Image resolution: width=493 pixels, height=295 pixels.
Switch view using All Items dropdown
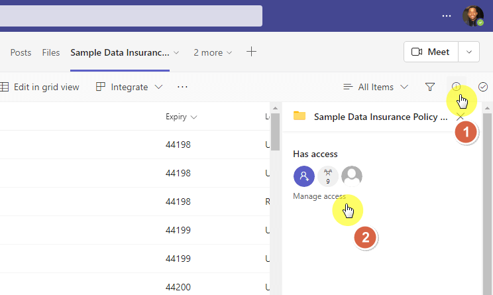pyautogui.click(x=376, y=87)
